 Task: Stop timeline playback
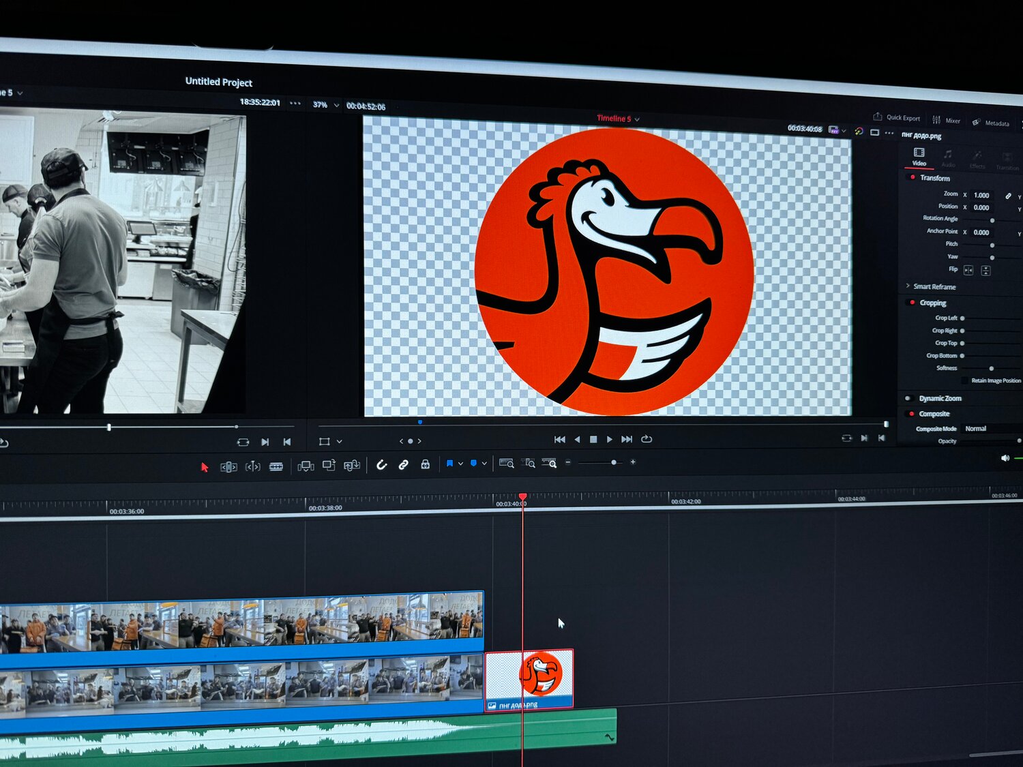(x=593, y=440)
